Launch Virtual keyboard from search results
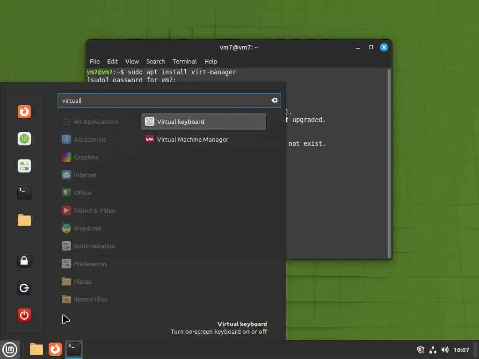This screenshot has height=359, width=479. tap(203, 122)
